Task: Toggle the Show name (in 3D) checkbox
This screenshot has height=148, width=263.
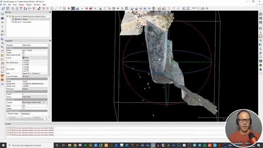Action: click(23, 55)
